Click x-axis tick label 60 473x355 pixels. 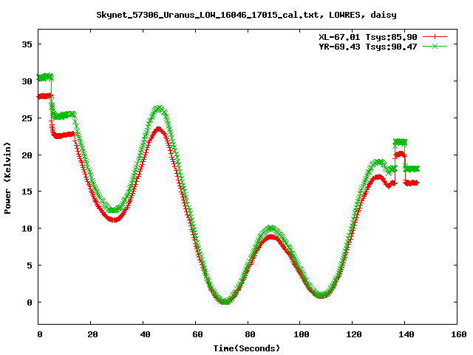tap(197, 334)
